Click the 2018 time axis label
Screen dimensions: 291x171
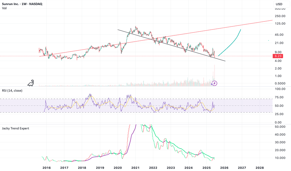point(82,168)
